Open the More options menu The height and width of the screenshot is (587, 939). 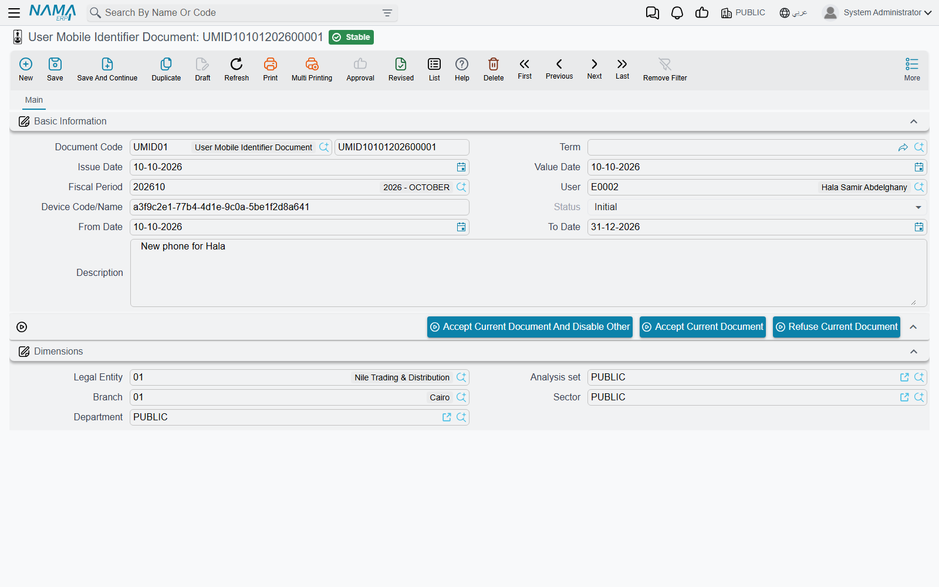(912, 69)
